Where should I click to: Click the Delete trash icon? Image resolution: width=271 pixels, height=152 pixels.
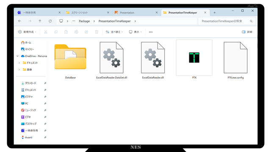click(97, 32)
